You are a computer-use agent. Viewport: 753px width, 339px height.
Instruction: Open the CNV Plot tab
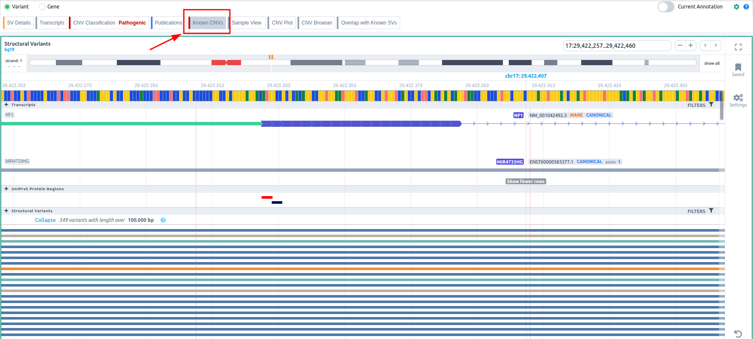pos(282,23)
